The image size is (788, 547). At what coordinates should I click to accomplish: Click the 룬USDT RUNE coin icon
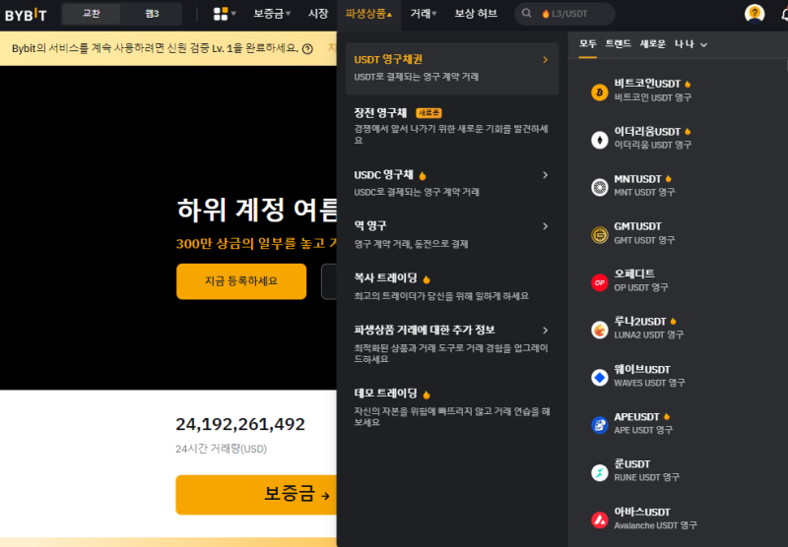pyautogui.click(x=600, y=473)
